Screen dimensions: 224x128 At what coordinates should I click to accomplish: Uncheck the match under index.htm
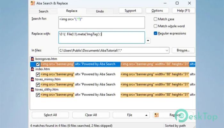pyautogui.click(x=38, y=74)
